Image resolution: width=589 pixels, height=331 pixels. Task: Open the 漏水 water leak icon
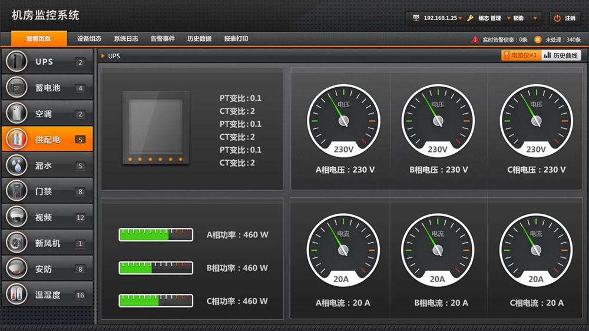coord(17,165)
